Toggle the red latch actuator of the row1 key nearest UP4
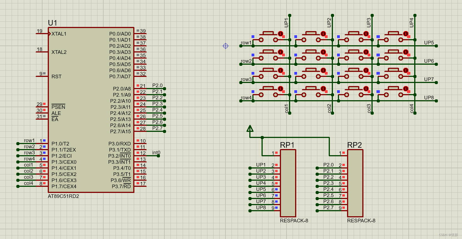This screenshot has height=239, width=462. 406,34
